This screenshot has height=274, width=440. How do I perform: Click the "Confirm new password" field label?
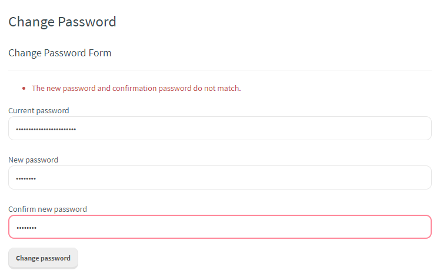48,209
